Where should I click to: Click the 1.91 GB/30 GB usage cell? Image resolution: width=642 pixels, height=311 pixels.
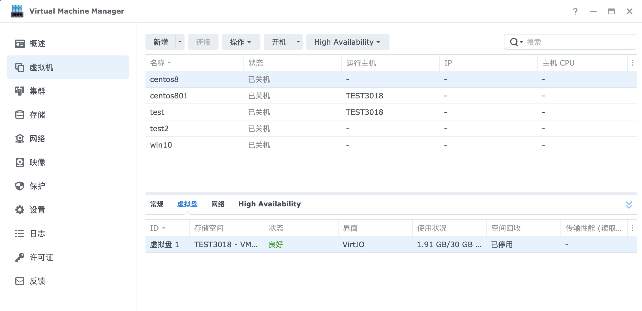449,244
